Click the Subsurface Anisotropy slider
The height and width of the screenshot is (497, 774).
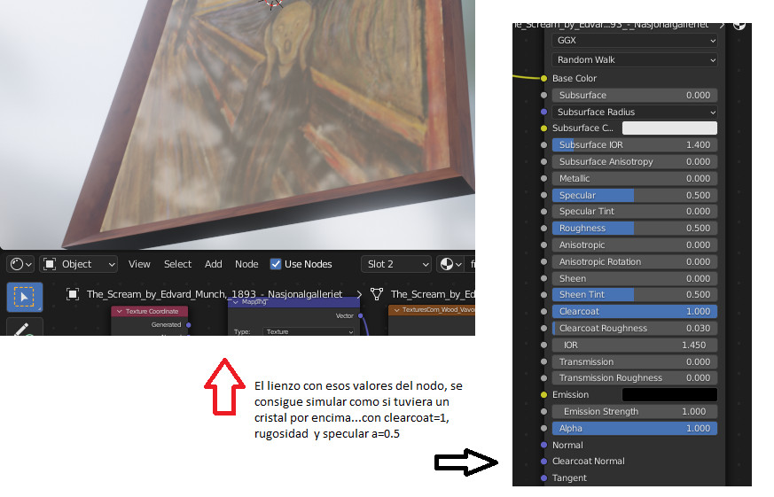(634, 162)
